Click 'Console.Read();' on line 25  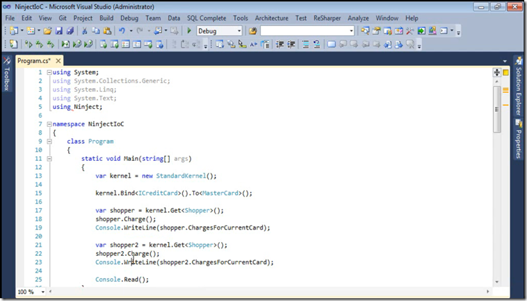pyautogui.click(x=122, y=279)
